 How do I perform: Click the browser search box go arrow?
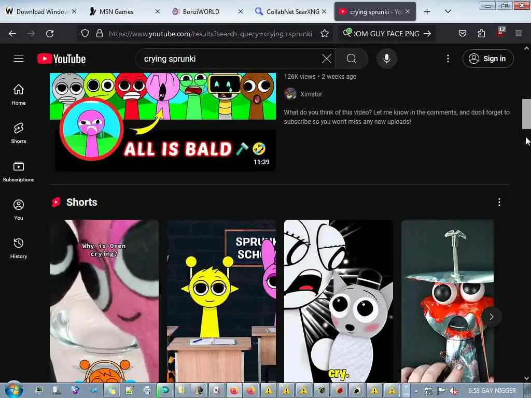pos(427,34)
